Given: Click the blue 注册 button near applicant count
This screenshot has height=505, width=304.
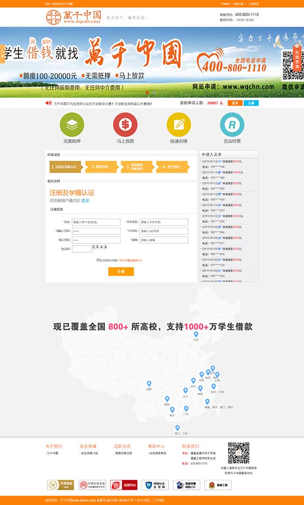Looking at the screenshot, I should click(251, 103).
